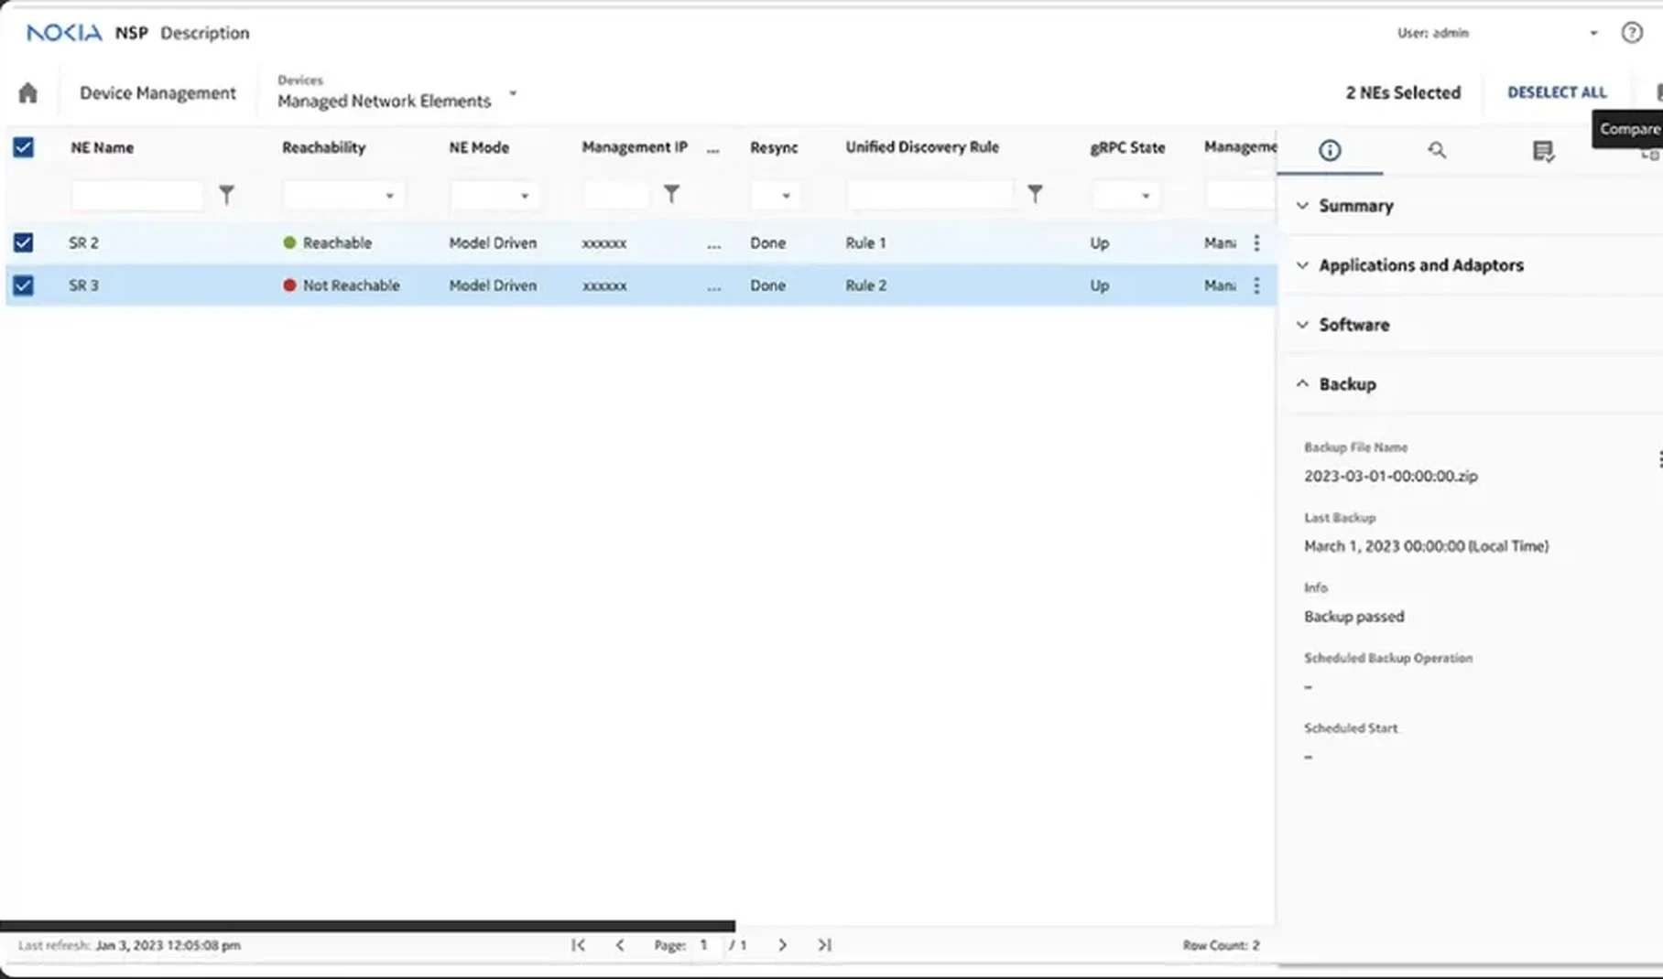Click the Rule 1 cell
Viewport: 1663px width, 979px height.
[x=865, y=242]
